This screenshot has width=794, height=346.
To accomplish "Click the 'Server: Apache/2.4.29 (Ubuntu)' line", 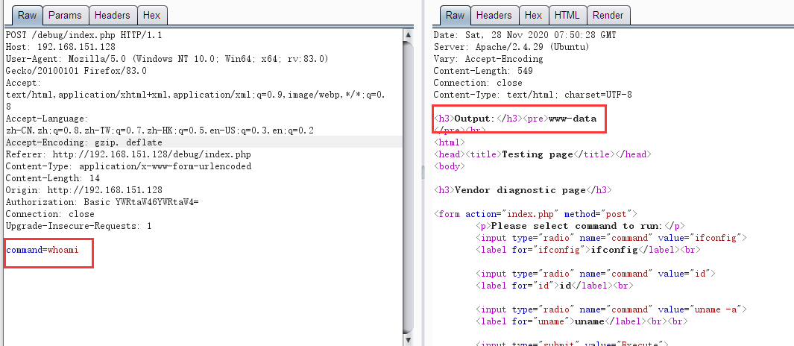I will tap(511, 47).
